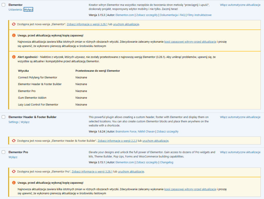Click update icon beside Elementor new version notice
The width and height of the screenshot is (264, 199).
coord(14,24)
